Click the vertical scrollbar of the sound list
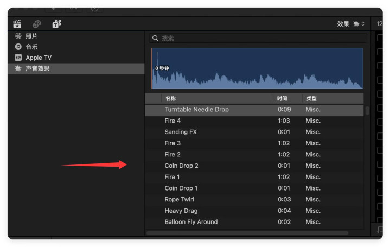The image size is (390, 247). pyautogui.click(x=367, y=111)
